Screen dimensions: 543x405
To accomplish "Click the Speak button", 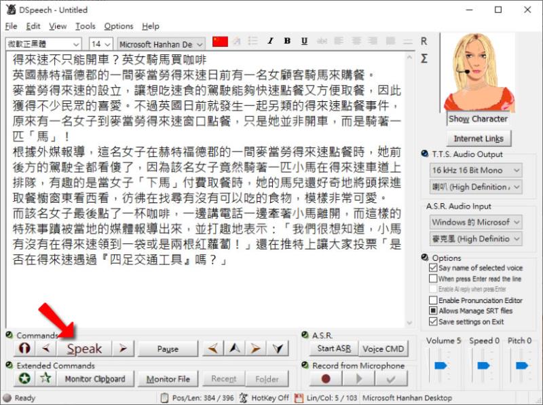I will (x=84, y=349).
